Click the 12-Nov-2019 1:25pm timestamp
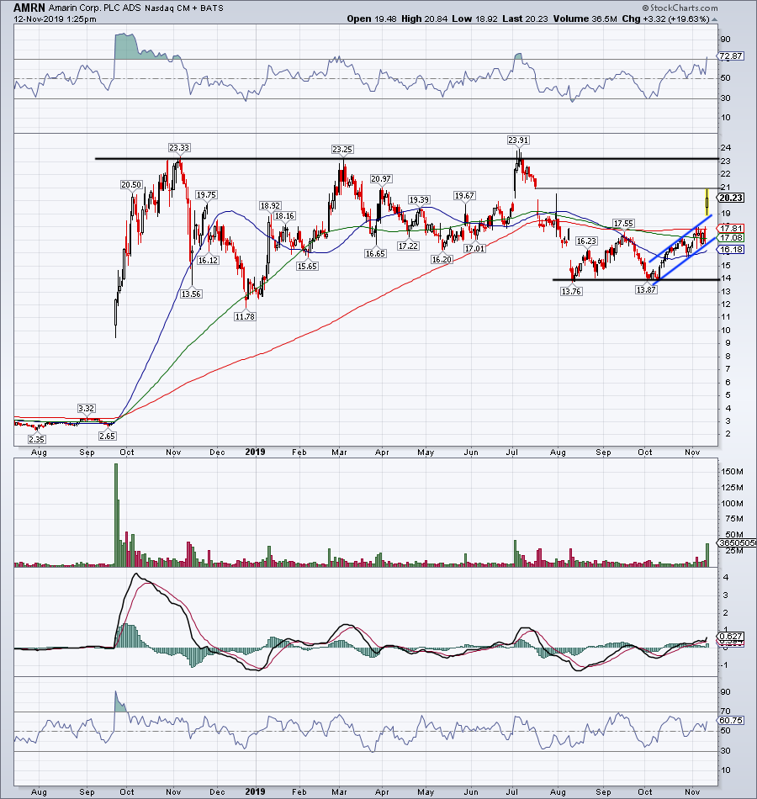757x799 pixels. point(55,19)
